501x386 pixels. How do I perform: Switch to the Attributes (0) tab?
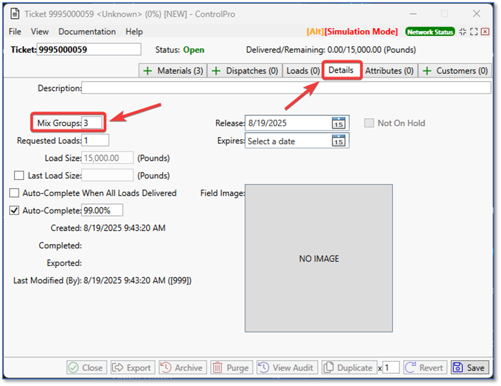(x=389, y=71)
